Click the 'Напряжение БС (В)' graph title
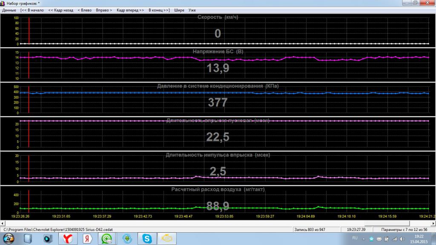This screenshot has height=245, width=436. [x=218, y=51]
